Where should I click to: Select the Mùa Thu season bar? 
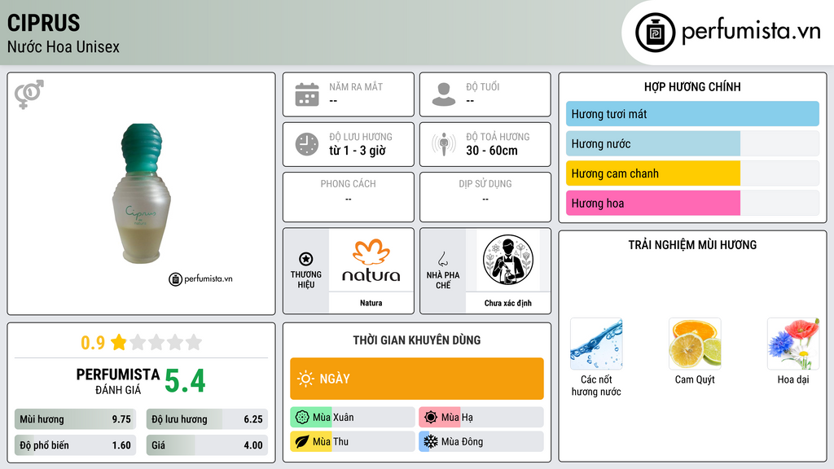(x=353, y=441)
